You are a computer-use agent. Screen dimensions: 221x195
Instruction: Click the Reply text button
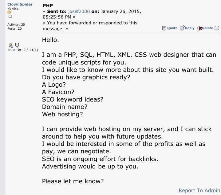pyautogui.click(x=190, y=28)
